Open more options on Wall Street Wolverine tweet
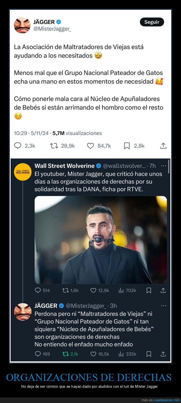This screenshot has height=403, width=181. click(x=163, y=166)
